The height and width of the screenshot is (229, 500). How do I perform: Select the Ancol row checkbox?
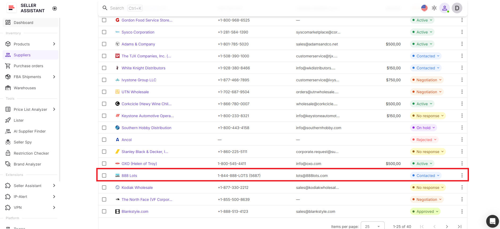(x=104, y=140)
